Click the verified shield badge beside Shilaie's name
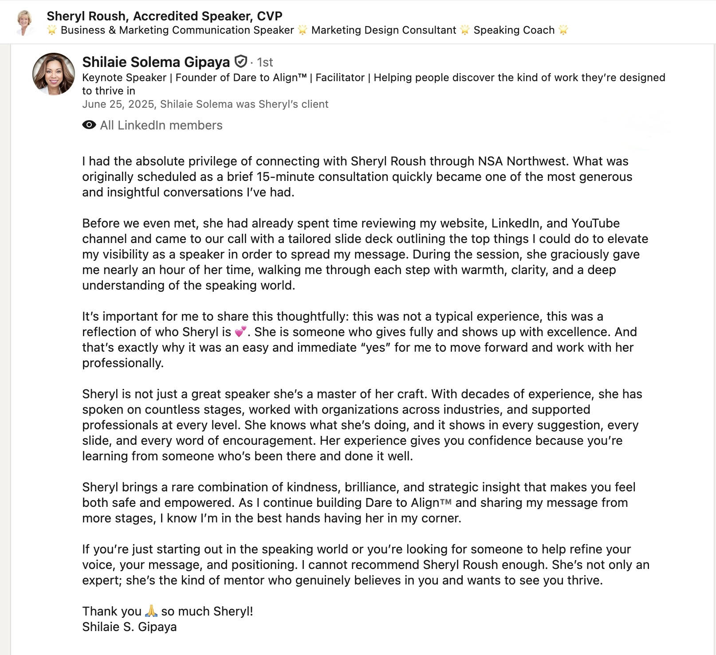This screenshot has width=716, height=655. pyautogui.click(x=240, y=61)
